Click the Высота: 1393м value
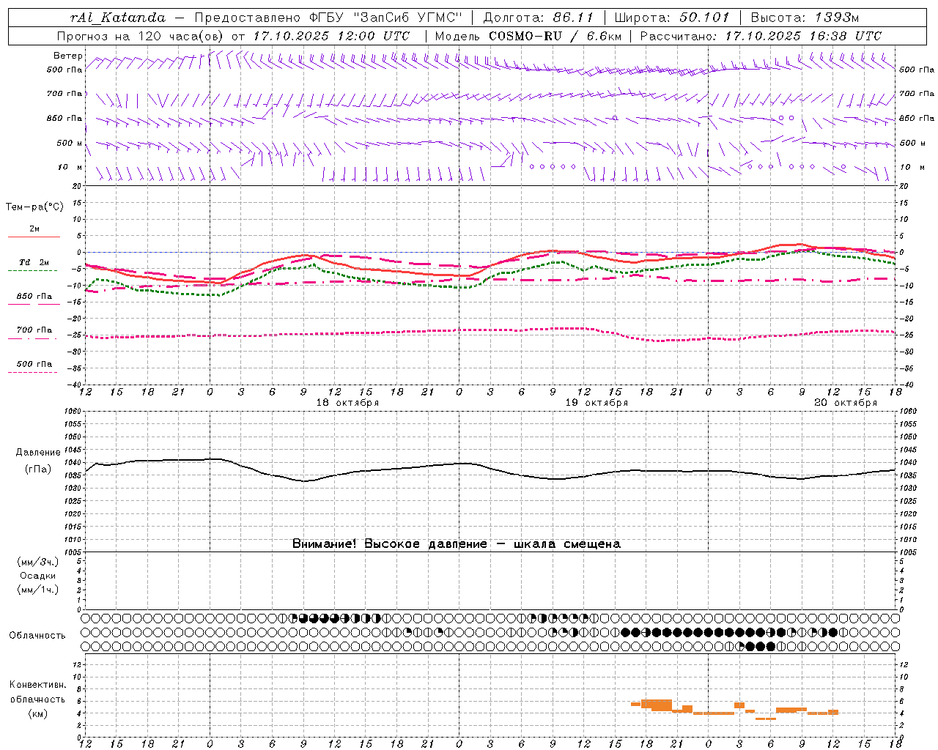The width and height of the screenshot is (938, 750). click(x=805, y=18)
